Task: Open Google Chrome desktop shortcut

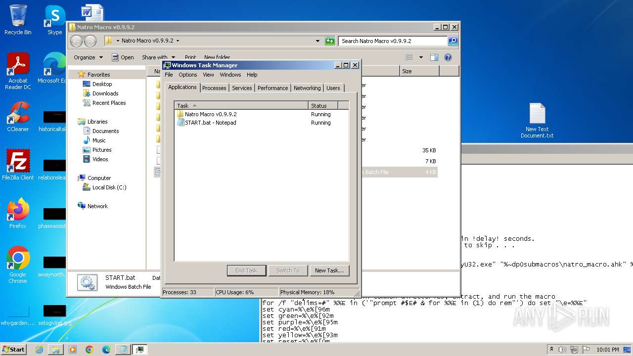Action: pyautogui.click(x=18, y=265)
